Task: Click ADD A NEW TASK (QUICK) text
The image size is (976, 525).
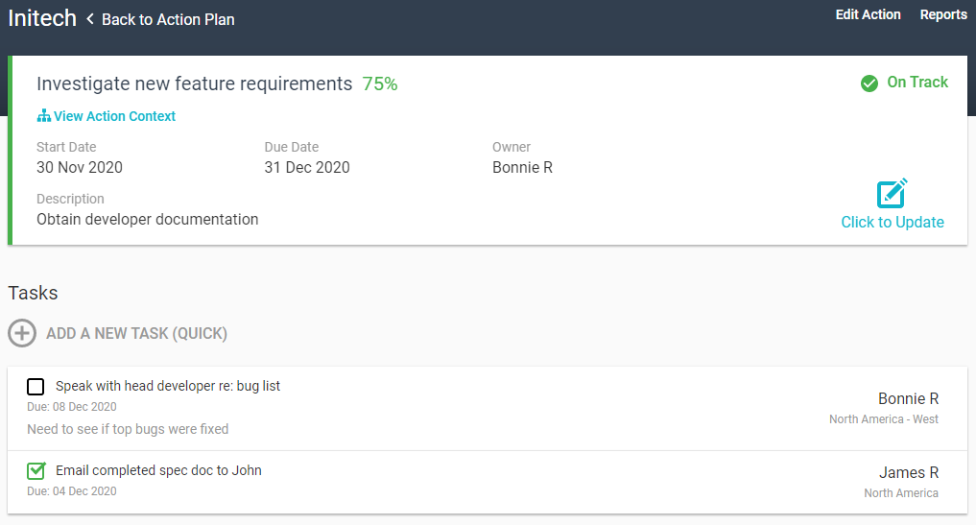Action: coord(136,334)
